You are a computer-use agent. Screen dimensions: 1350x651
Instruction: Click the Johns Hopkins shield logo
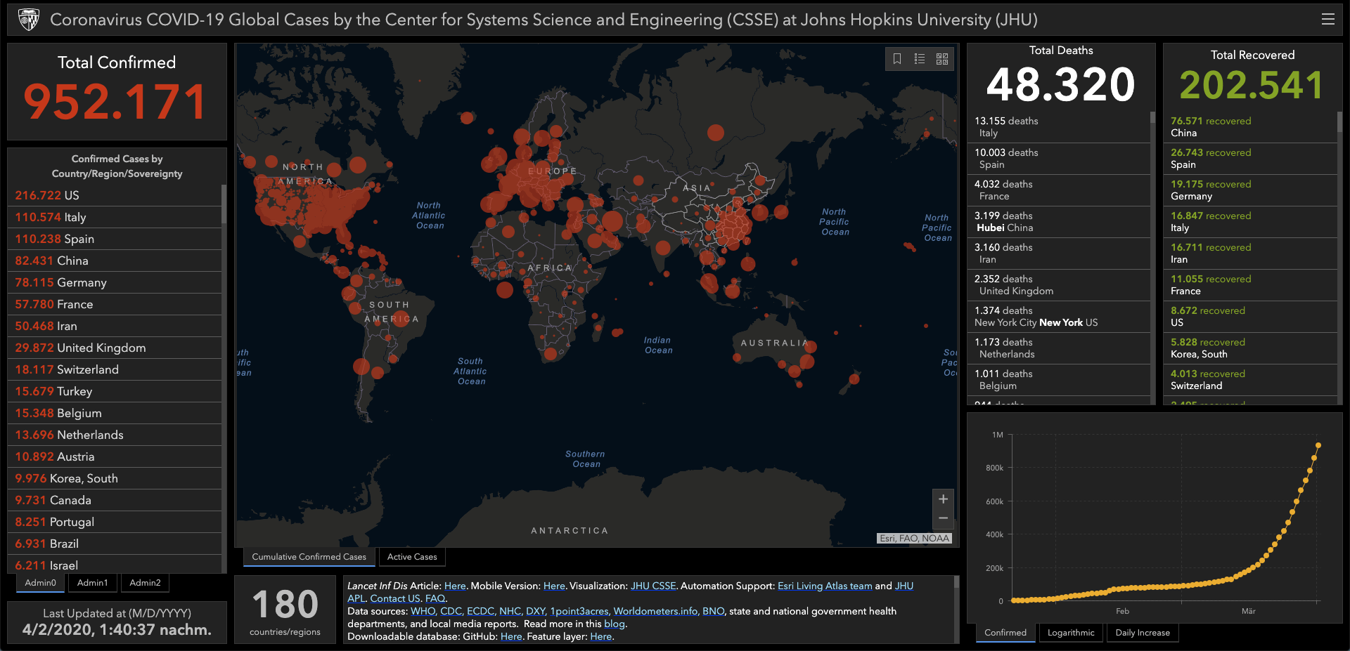(29, 20)
